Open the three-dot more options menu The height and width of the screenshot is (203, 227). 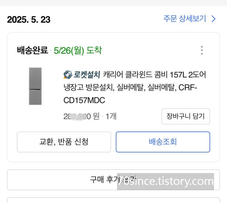pyautogui.click(x=202, y=50)
